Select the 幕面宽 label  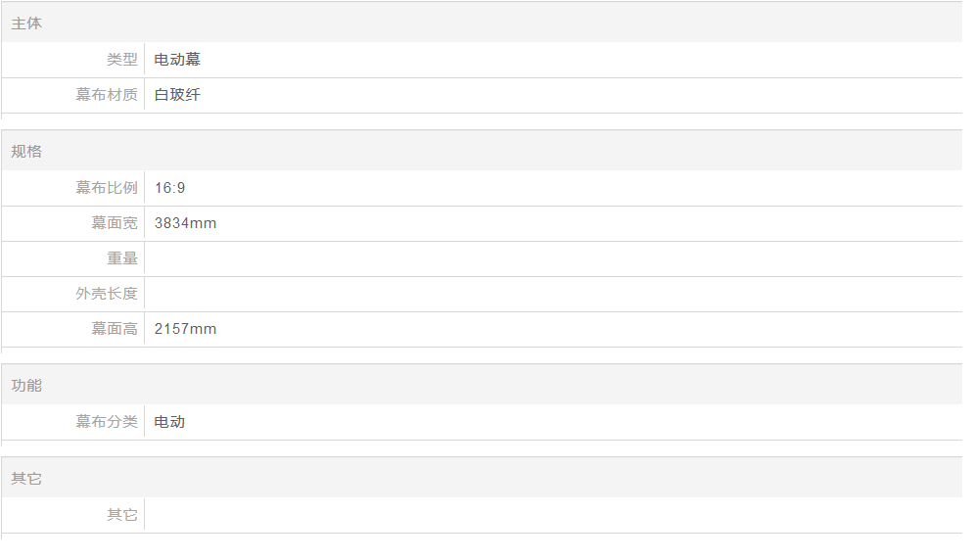[x=115, y=223]
